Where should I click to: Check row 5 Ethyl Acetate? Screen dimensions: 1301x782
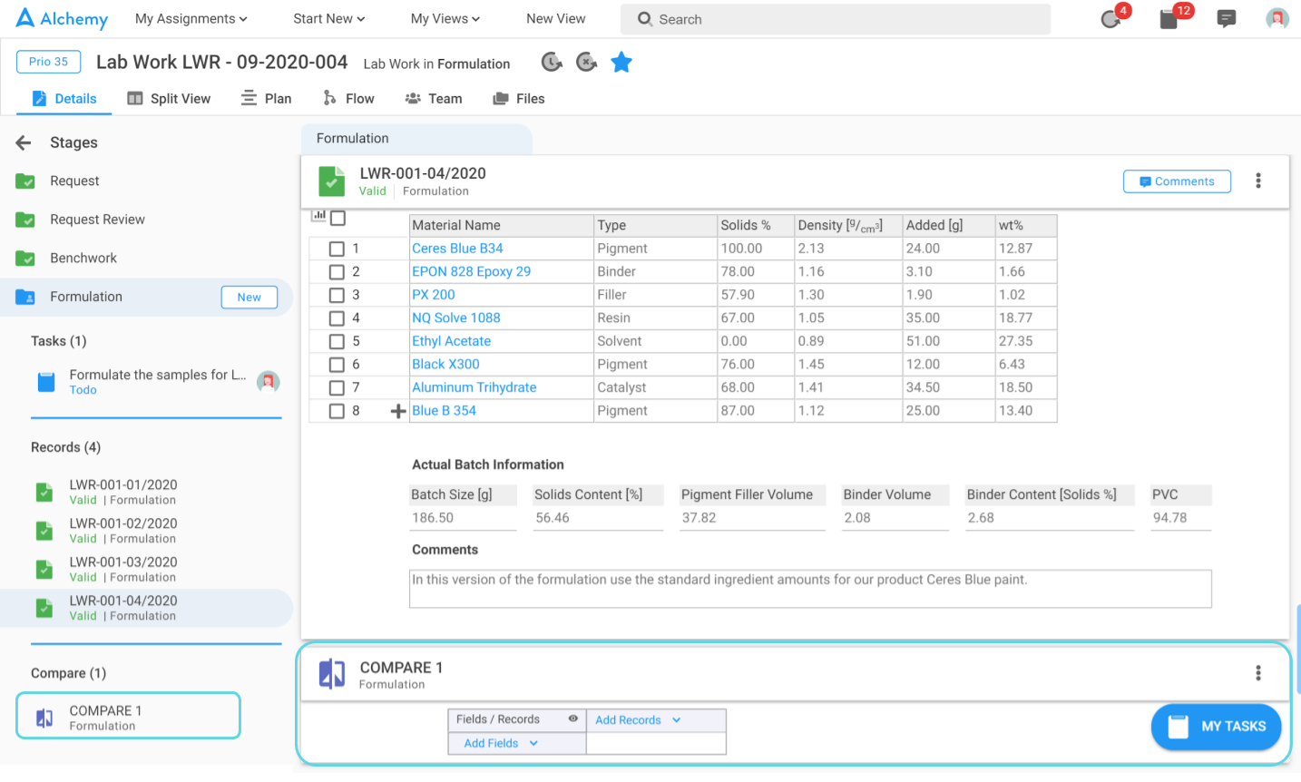337,342
